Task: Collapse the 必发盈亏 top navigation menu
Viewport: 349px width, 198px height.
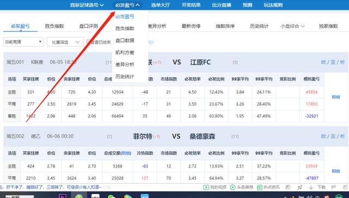Action: click(x=127, y=5)
